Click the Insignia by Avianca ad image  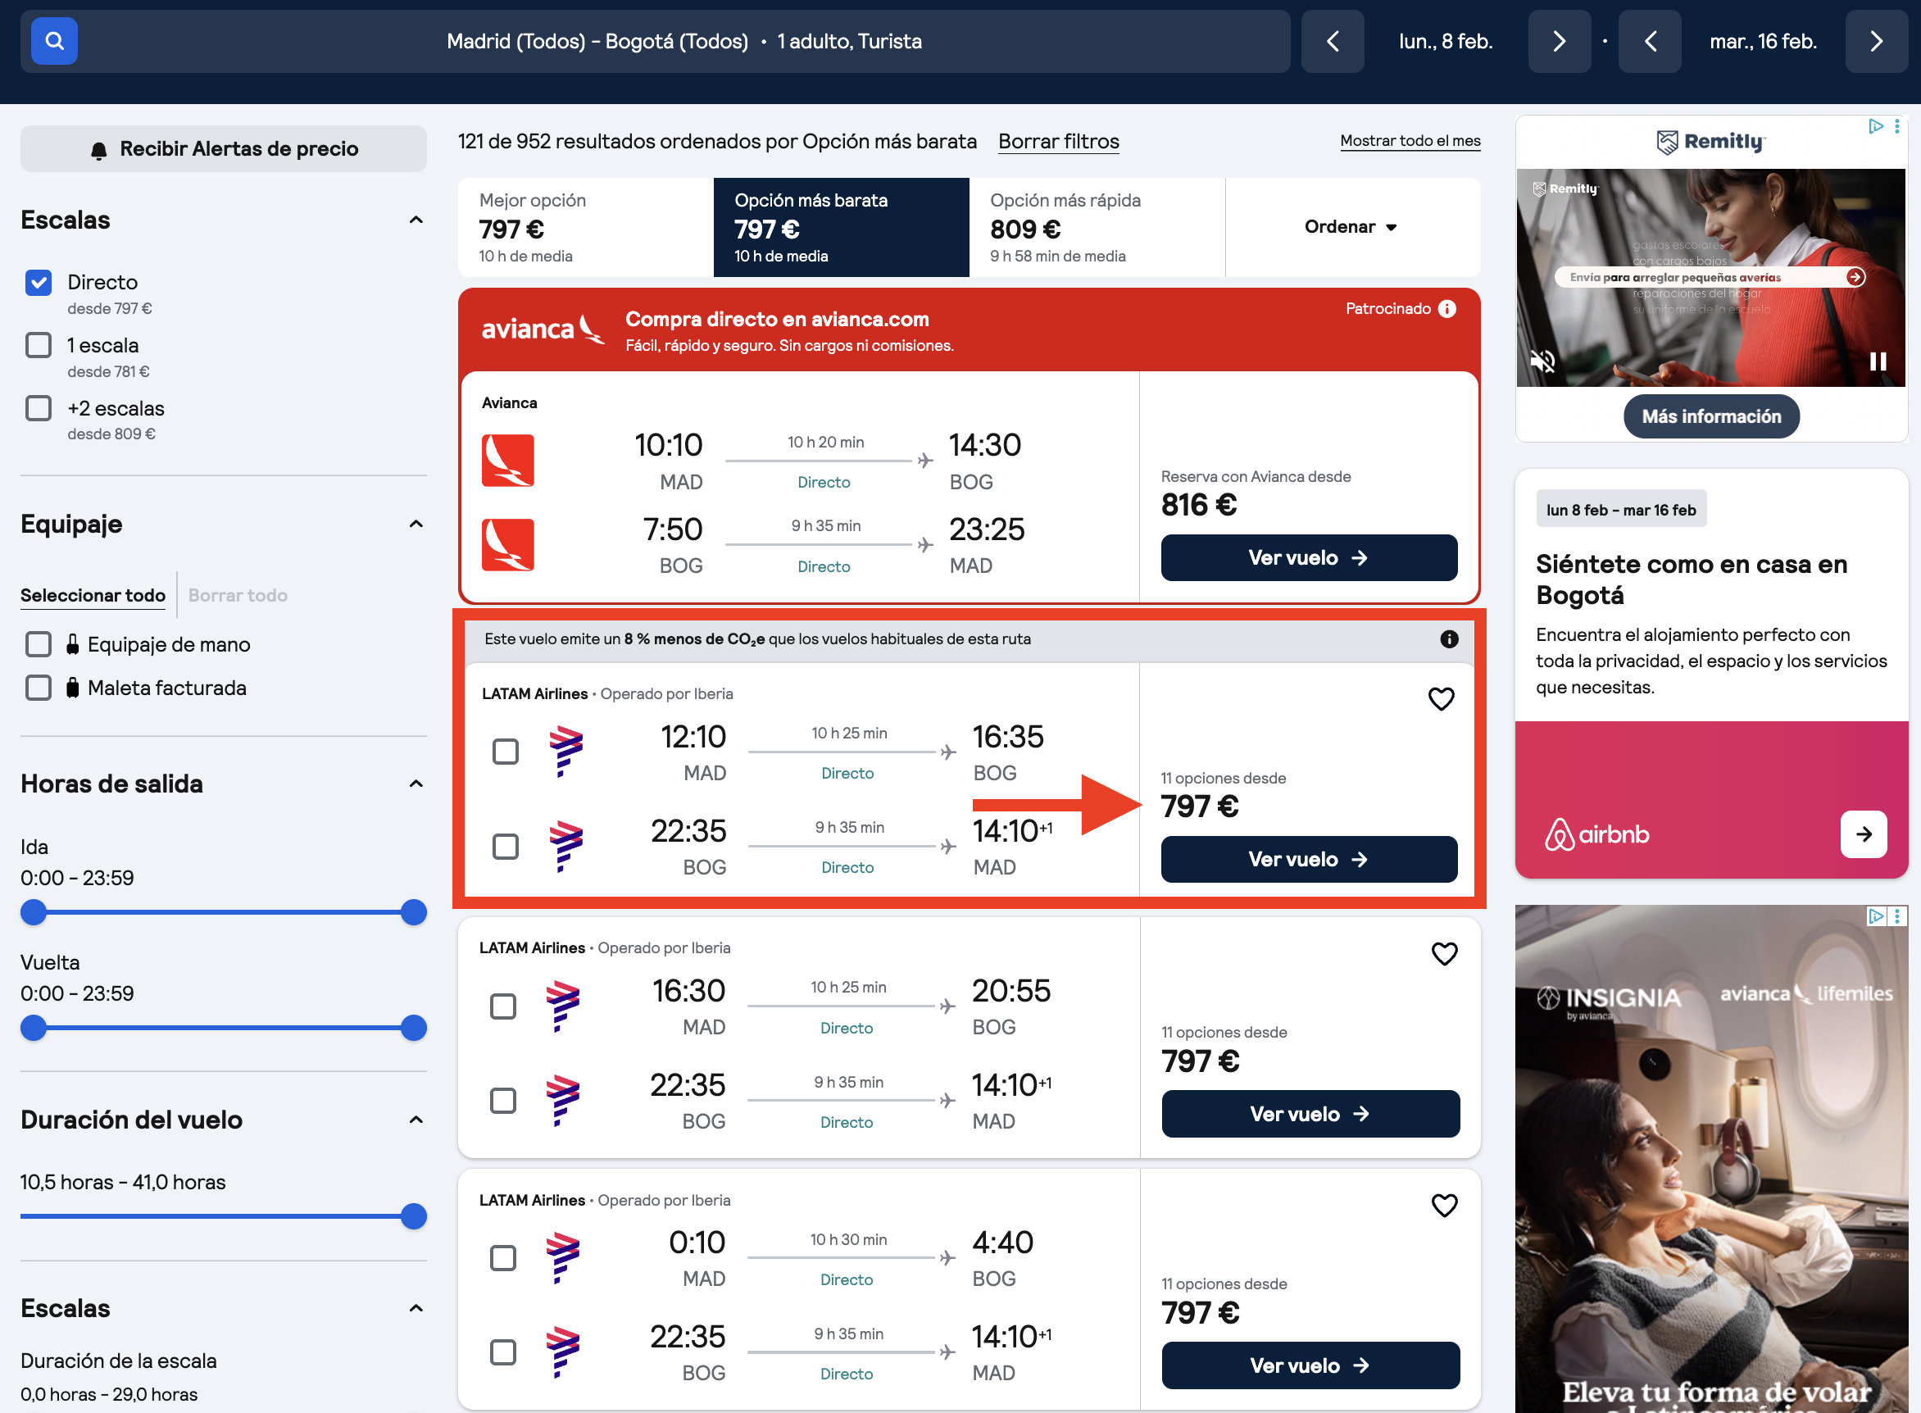click(x=1710, y=1159)
